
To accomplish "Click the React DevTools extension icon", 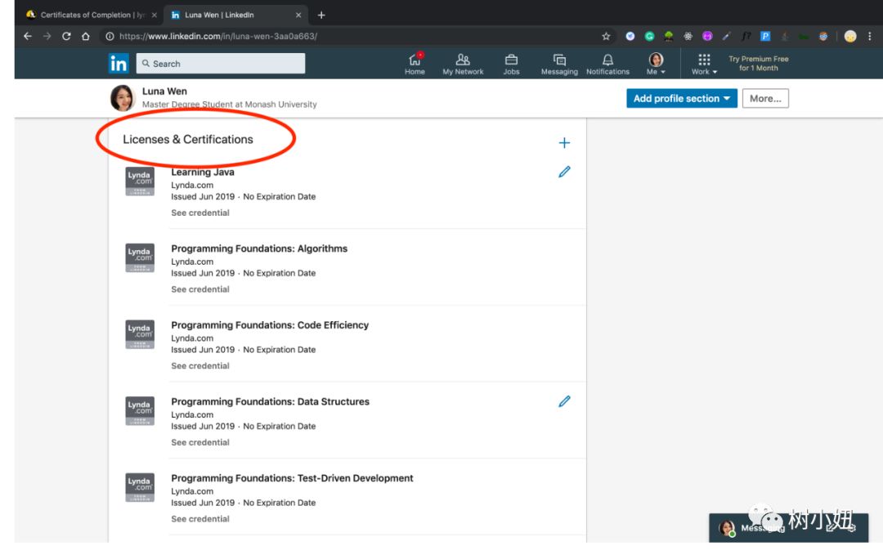I will coord(688,36).
